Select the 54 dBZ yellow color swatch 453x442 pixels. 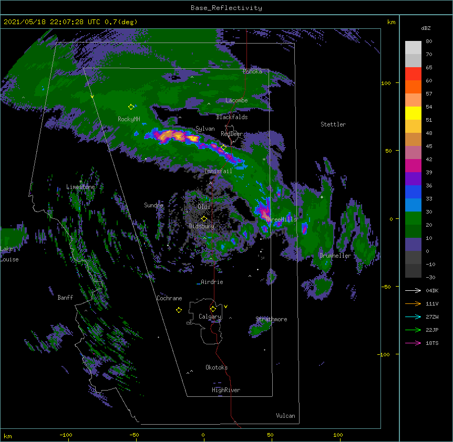(413, 113)
